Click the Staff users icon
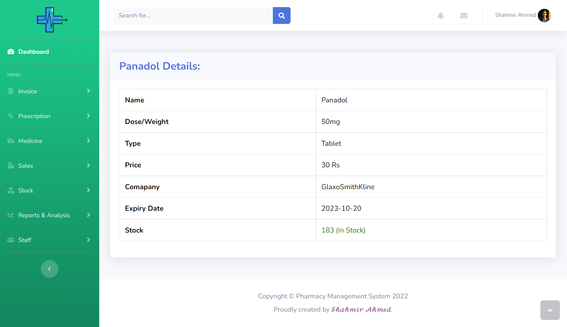The height and width of the screenshot is (327, 567). pos(11,240)
